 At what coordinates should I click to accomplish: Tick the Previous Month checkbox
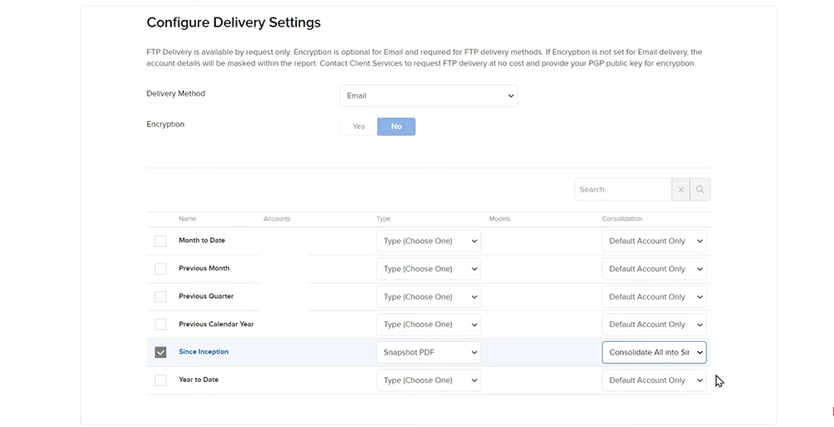(161, 269)
